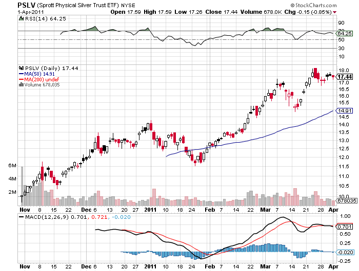Click the 2M volume axis label
359x271 pixels.
click(12, 192)
